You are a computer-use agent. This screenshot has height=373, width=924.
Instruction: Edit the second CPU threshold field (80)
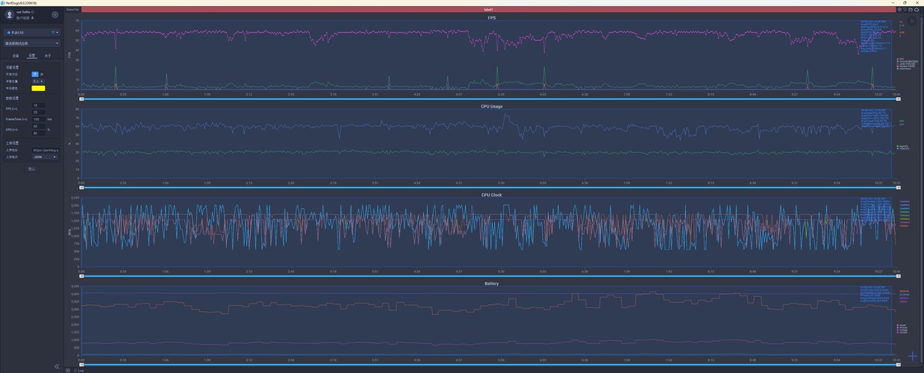(x=39, y=133)
